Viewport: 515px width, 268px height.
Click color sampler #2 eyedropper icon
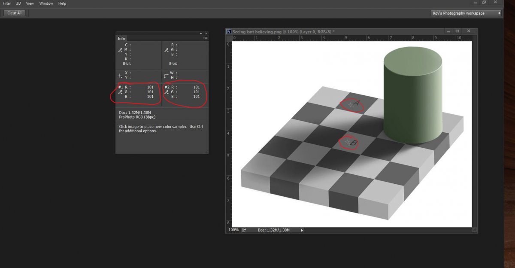167,92
